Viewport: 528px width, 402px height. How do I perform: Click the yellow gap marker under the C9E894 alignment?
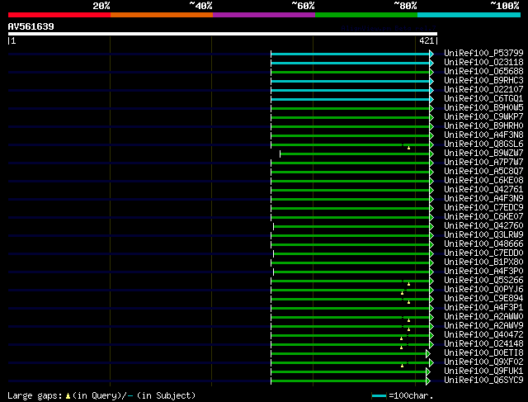(x=409, y=302)
